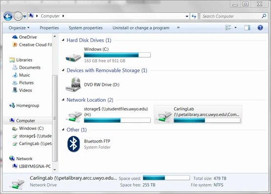Click the Homegroup icon
271x194 pixels.
[x=12, y=105]
